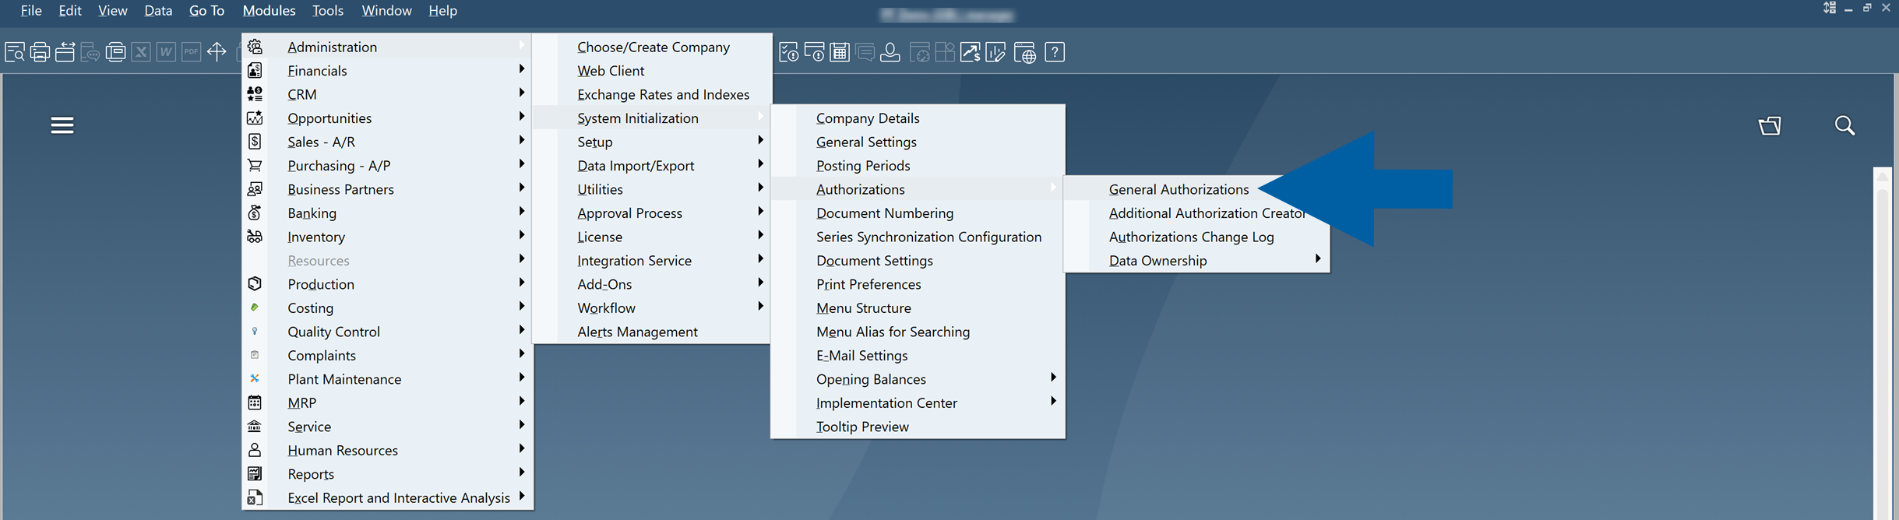Expand the Quality Control submenu arrow
The image size is (1899, 520).
[x=521, y=330]
